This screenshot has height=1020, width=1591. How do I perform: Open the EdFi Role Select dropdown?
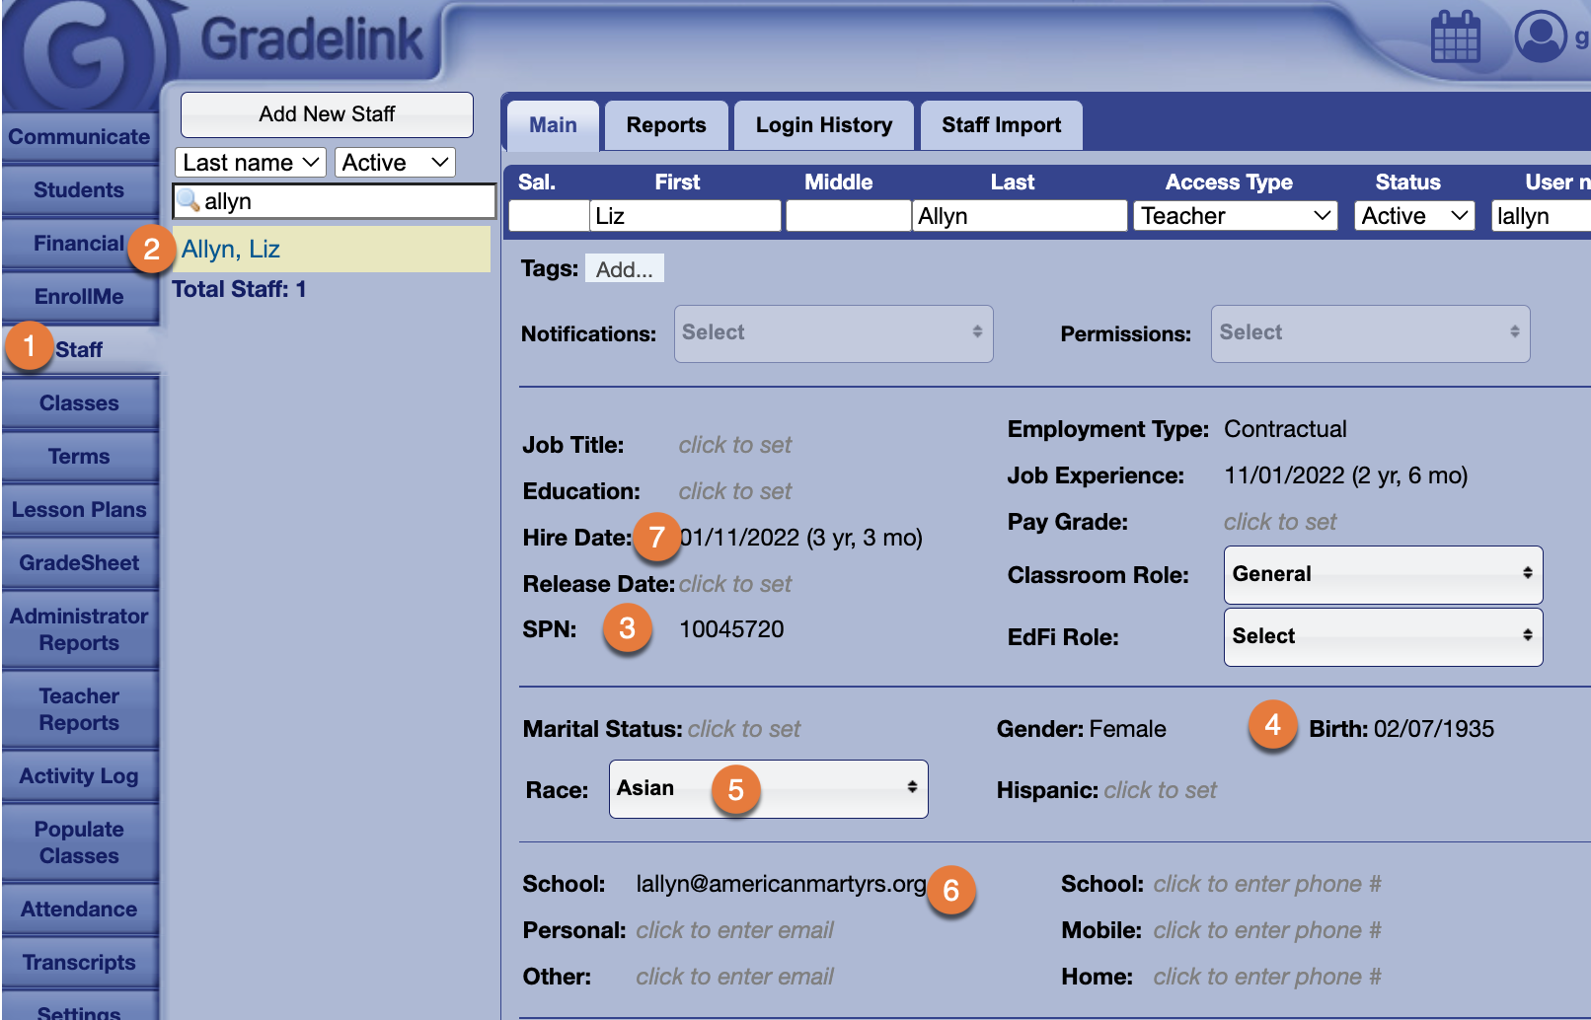coord(1383,636)
